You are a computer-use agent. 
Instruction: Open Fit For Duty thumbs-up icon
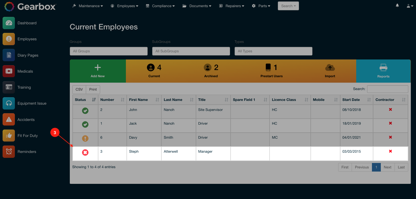9,136
